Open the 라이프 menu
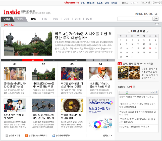The width and height of the screenshot is (162, 141). pos(114,3)
